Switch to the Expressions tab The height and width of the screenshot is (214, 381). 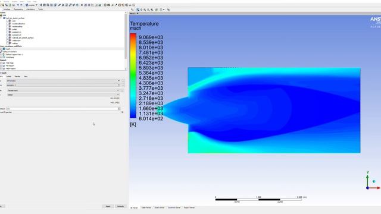pos(18,10)
